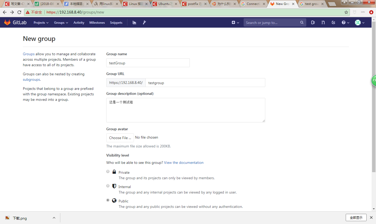
Task: Open the charts/analytics icon in navbar
Action: coord(134,22)
